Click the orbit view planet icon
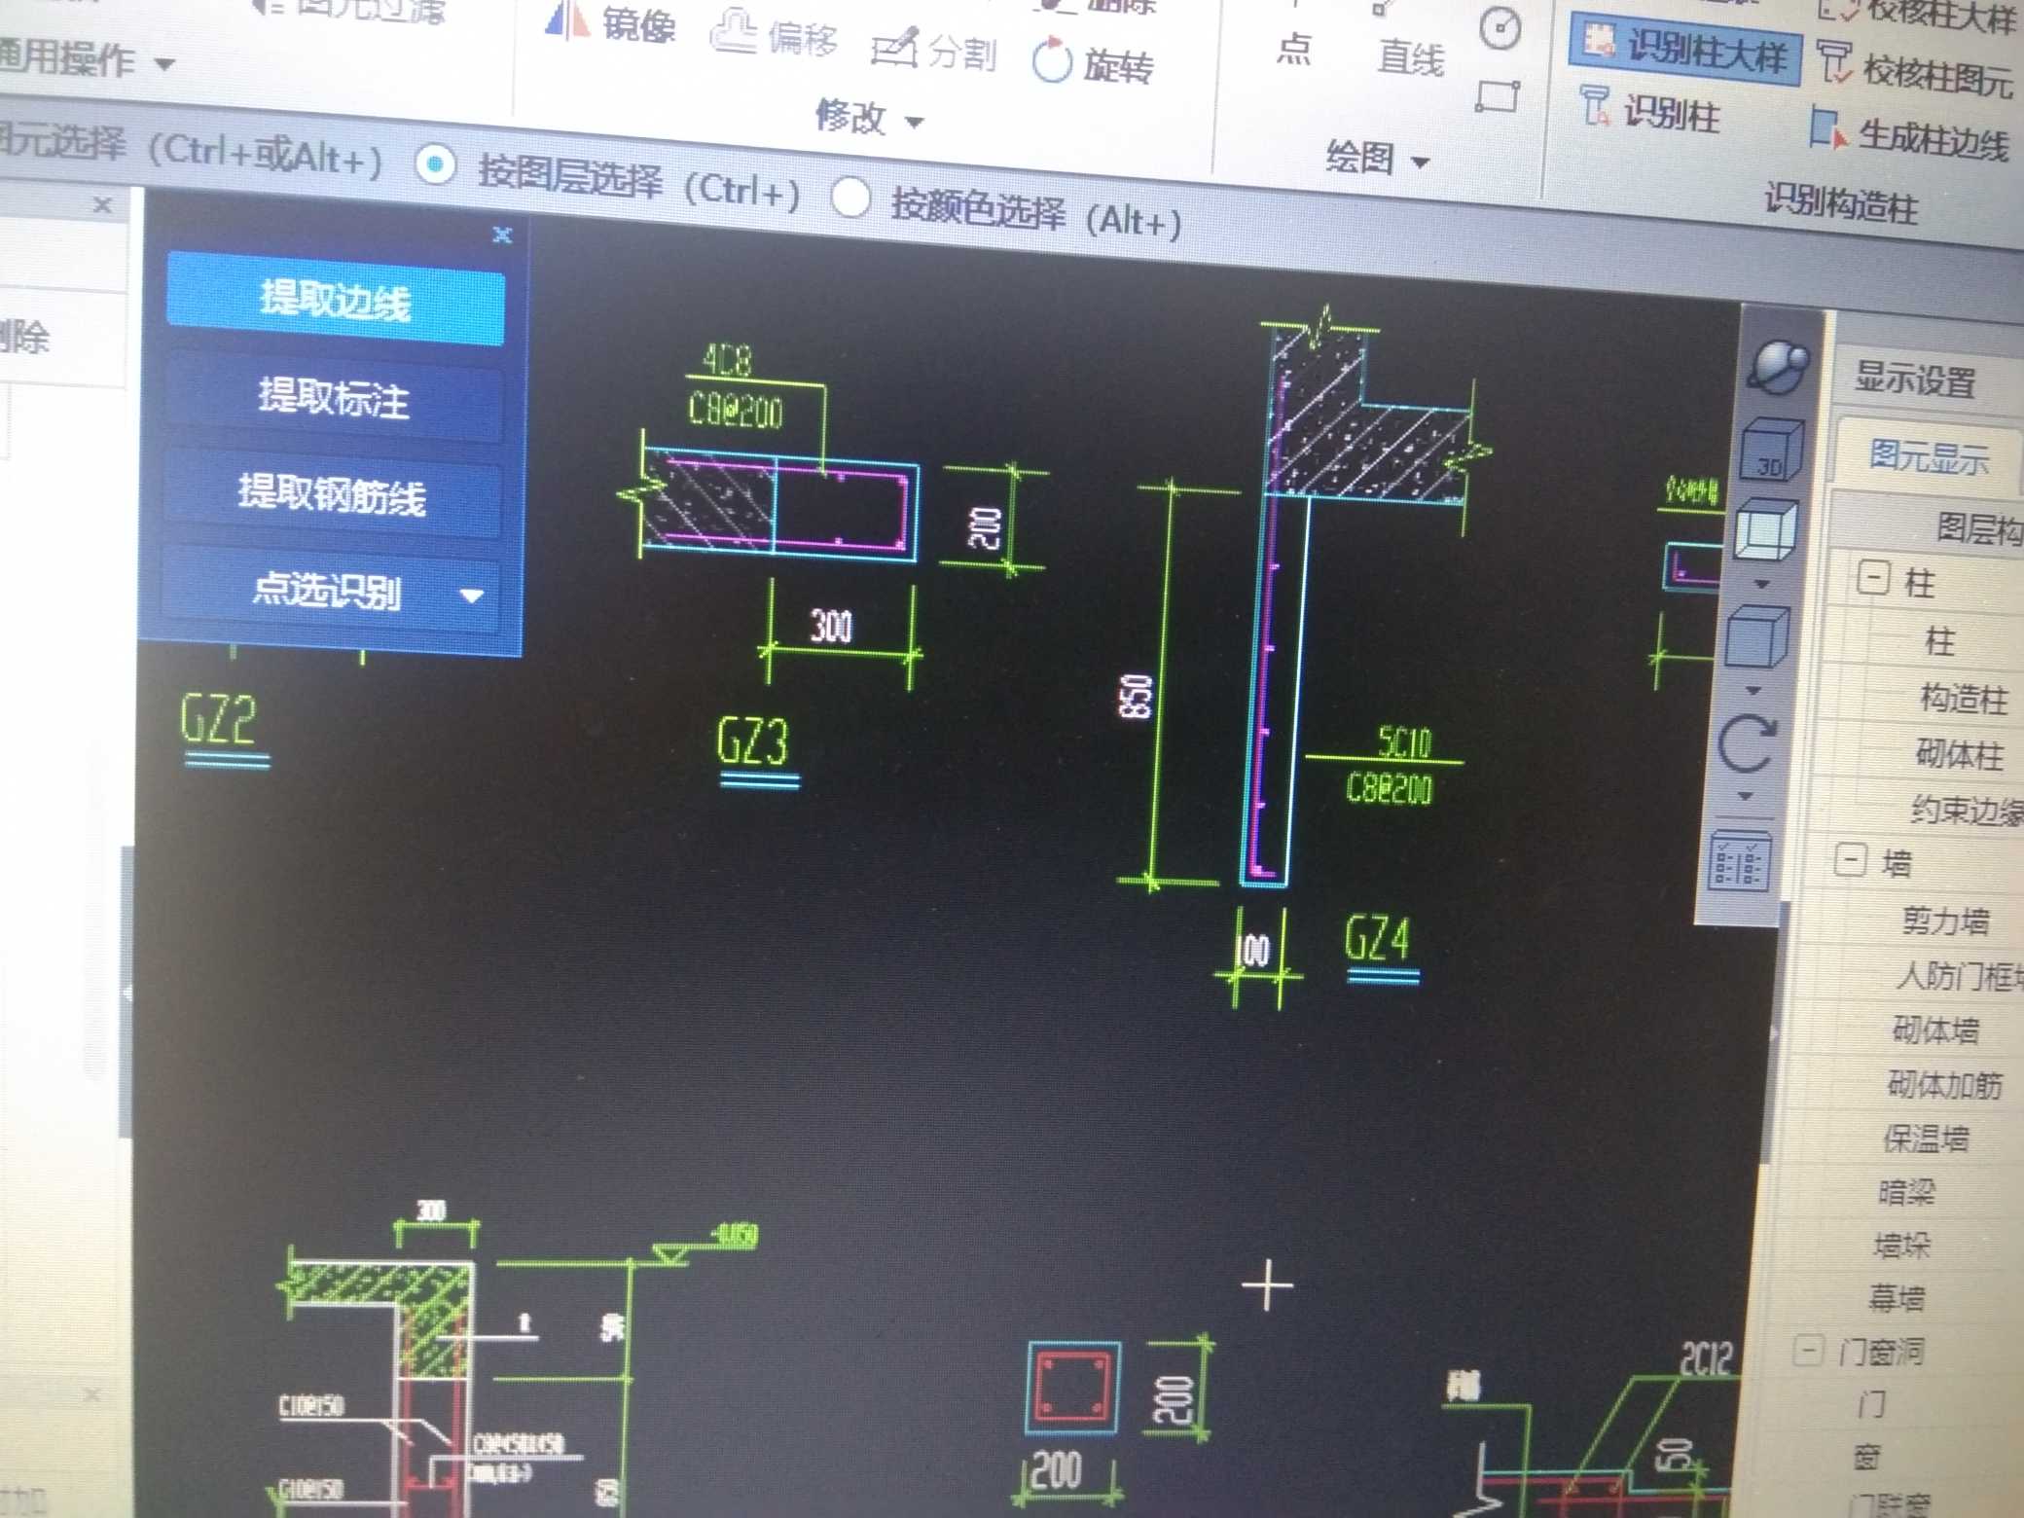This screenshot has width=2024, height=1518. point(1778,367)
